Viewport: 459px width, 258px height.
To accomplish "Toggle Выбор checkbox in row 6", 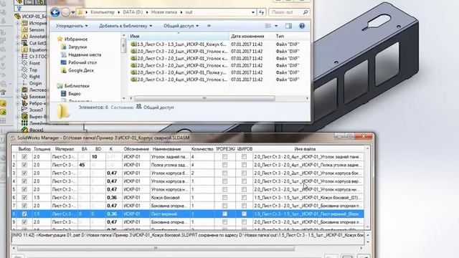I will [x=24, y=198].
